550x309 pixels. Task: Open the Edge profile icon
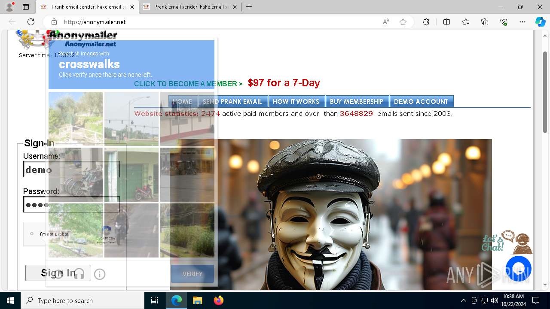click(9, 7)
